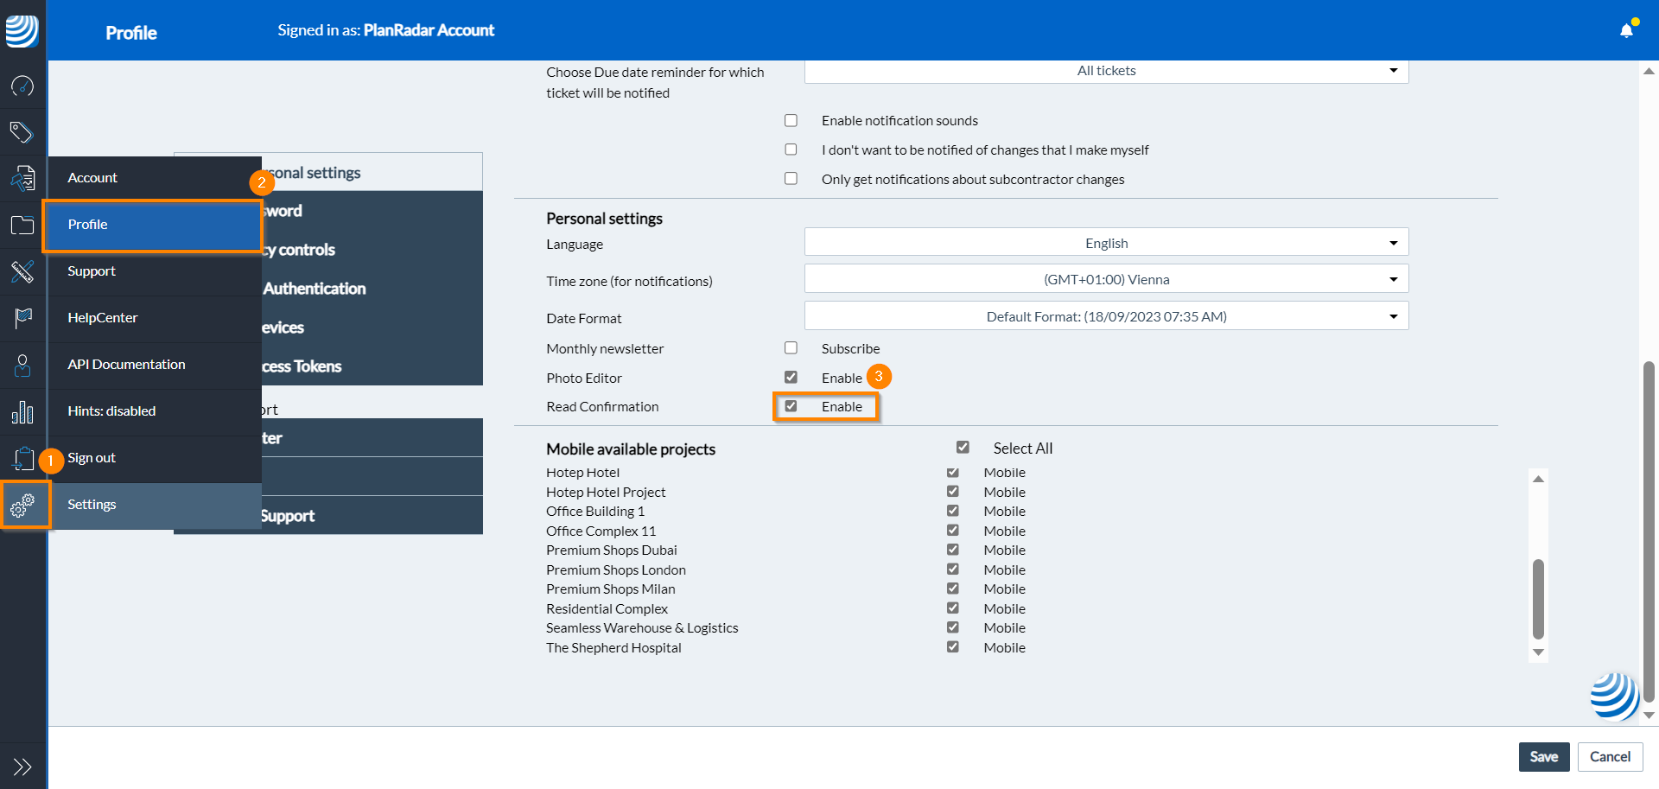Click the flag icon in sidebar

tap(22, 318)
